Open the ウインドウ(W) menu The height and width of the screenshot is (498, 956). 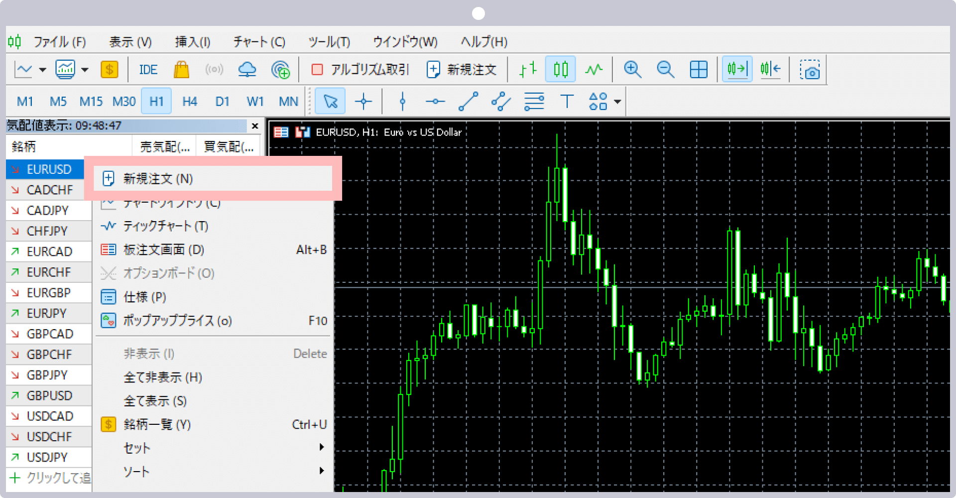(x=405, y=42)
